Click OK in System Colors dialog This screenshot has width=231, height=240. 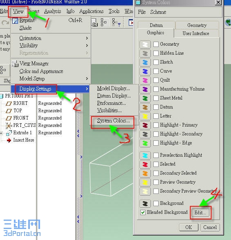pyautogui.click(x=188, y=227)
